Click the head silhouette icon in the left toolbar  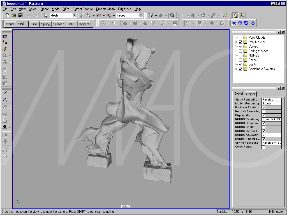5,127
